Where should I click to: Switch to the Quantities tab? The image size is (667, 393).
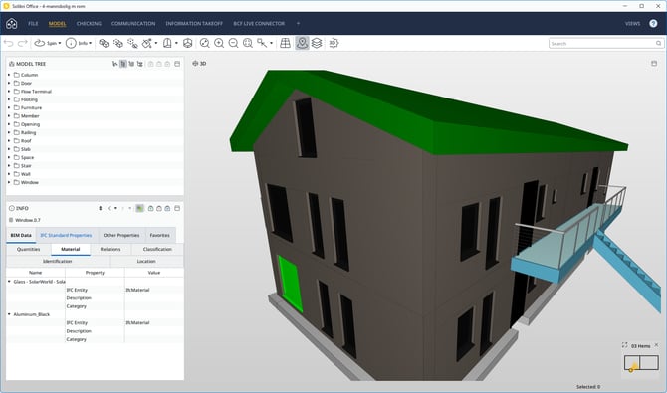pyautogui.click(x=29, y=250)
